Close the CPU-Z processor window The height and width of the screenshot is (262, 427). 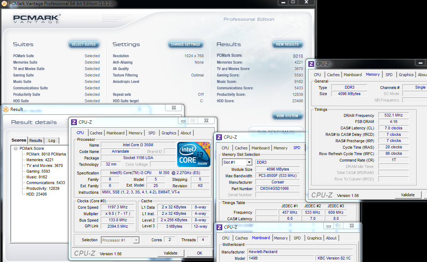click(x=206, y=120)
